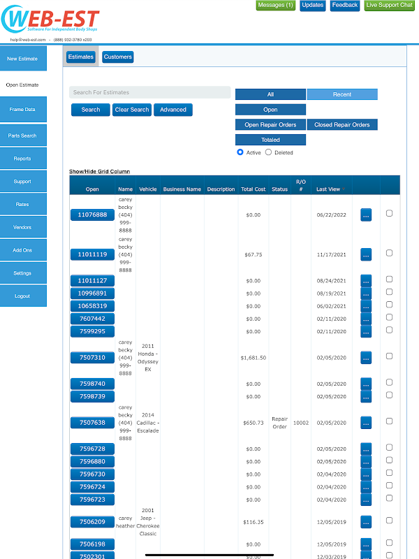Open the Reports sidebar item
The width and height of the screenshot is (419, 559).
[23, 159]
